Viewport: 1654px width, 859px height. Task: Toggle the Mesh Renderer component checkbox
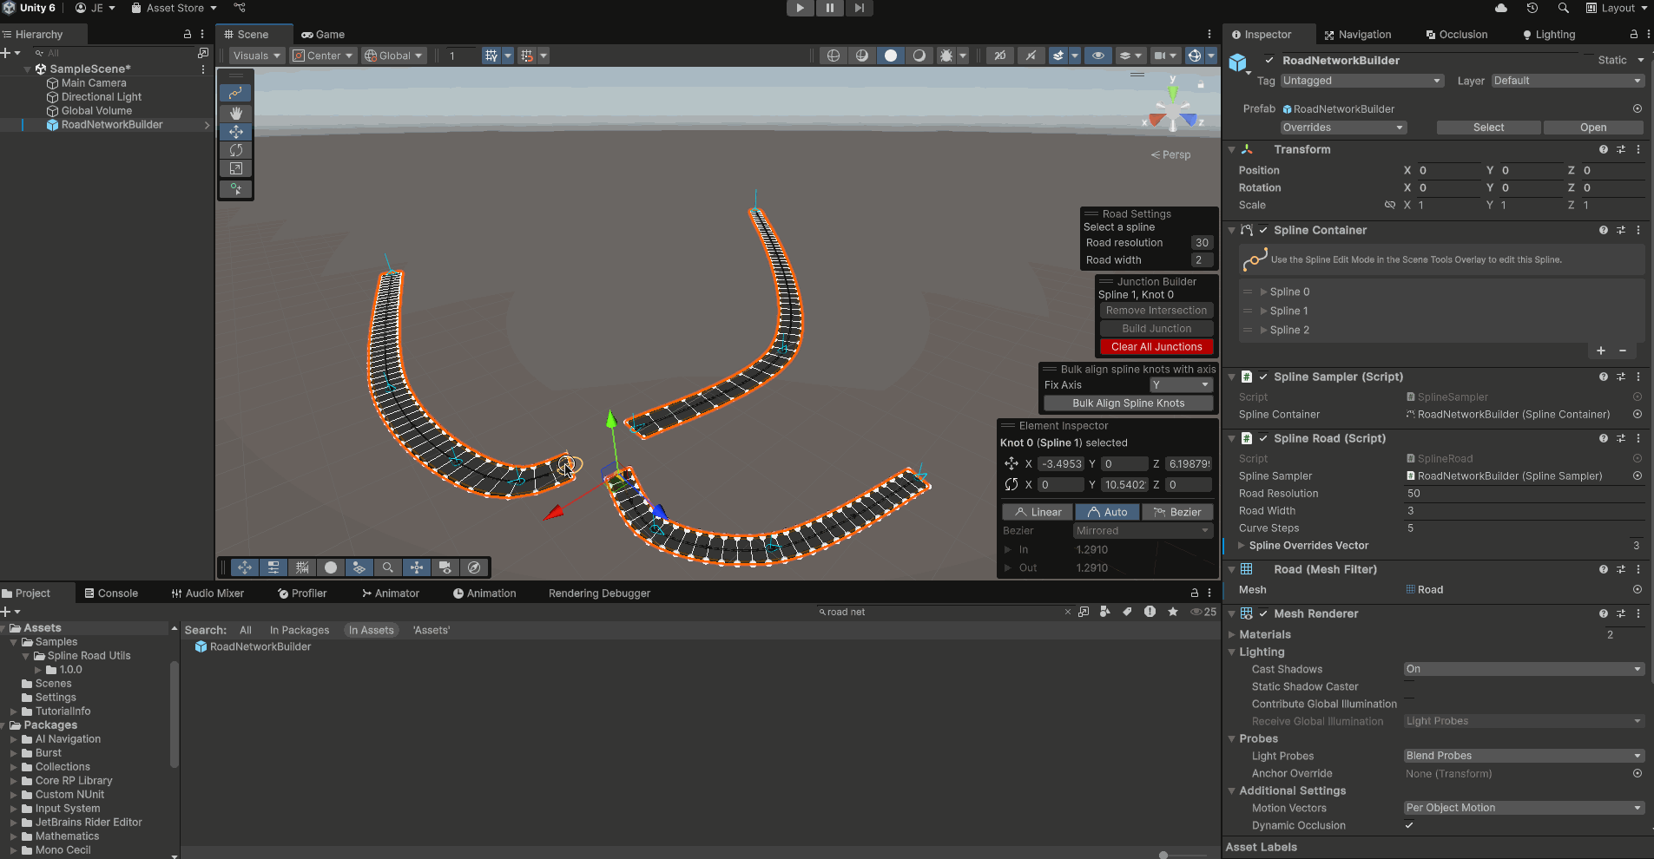tap(1263, 613)
